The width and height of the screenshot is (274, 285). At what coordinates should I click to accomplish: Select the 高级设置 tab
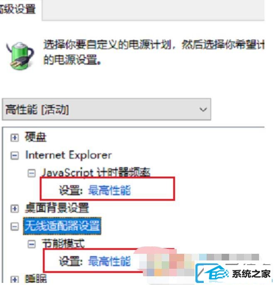17,9
